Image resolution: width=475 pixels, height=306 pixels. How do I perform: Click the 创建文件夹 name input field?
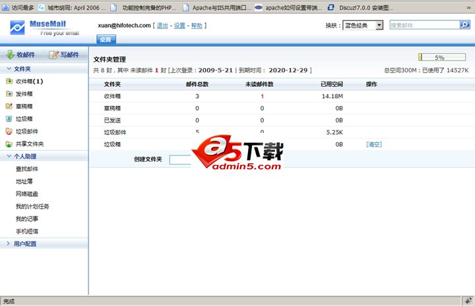[x=180, y=159]
